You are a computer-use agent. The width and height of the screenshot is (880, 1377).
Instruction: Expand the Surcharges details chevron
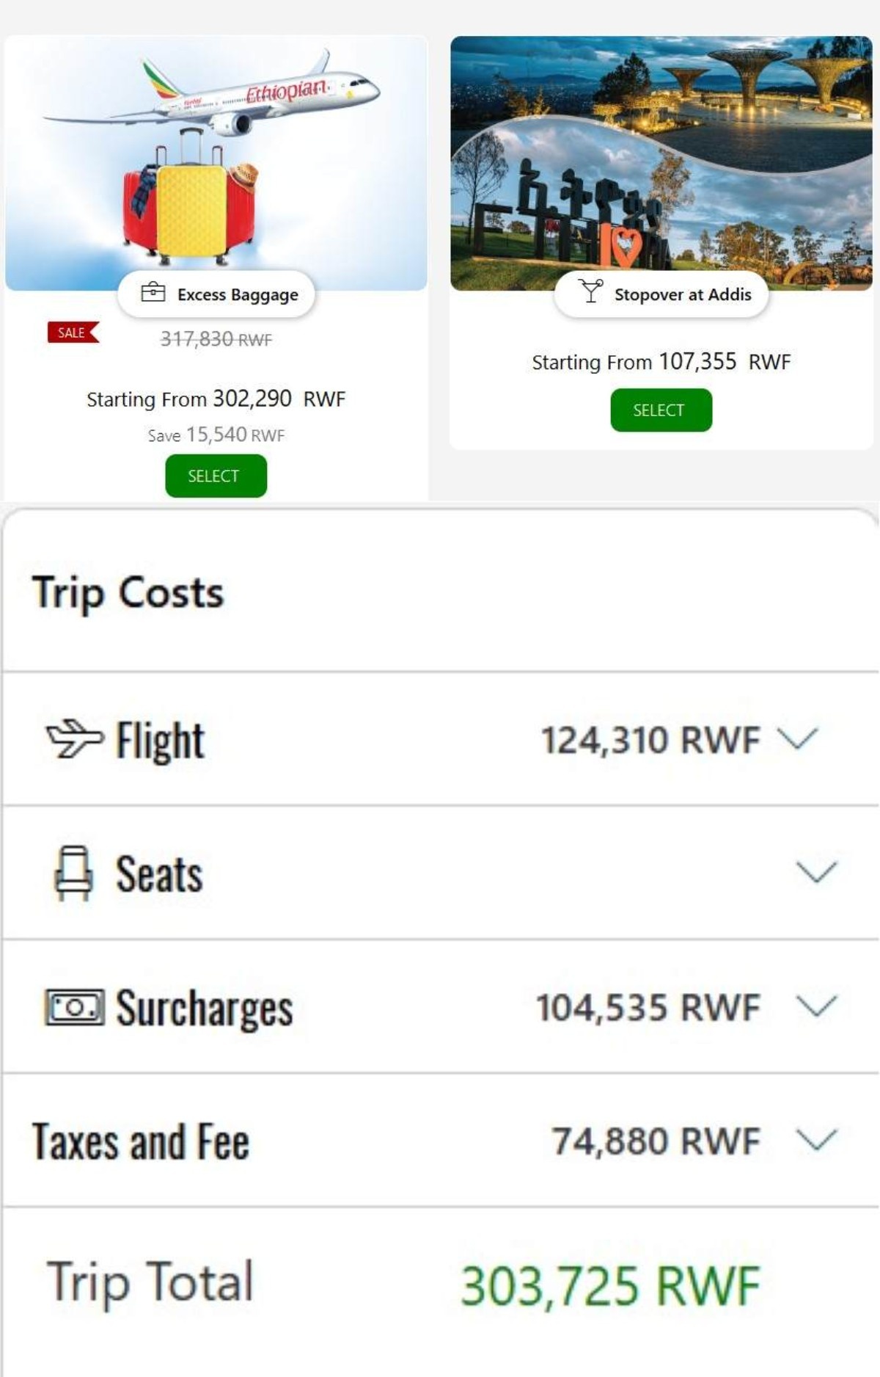pyautogui.click(x=816, y=1006)
